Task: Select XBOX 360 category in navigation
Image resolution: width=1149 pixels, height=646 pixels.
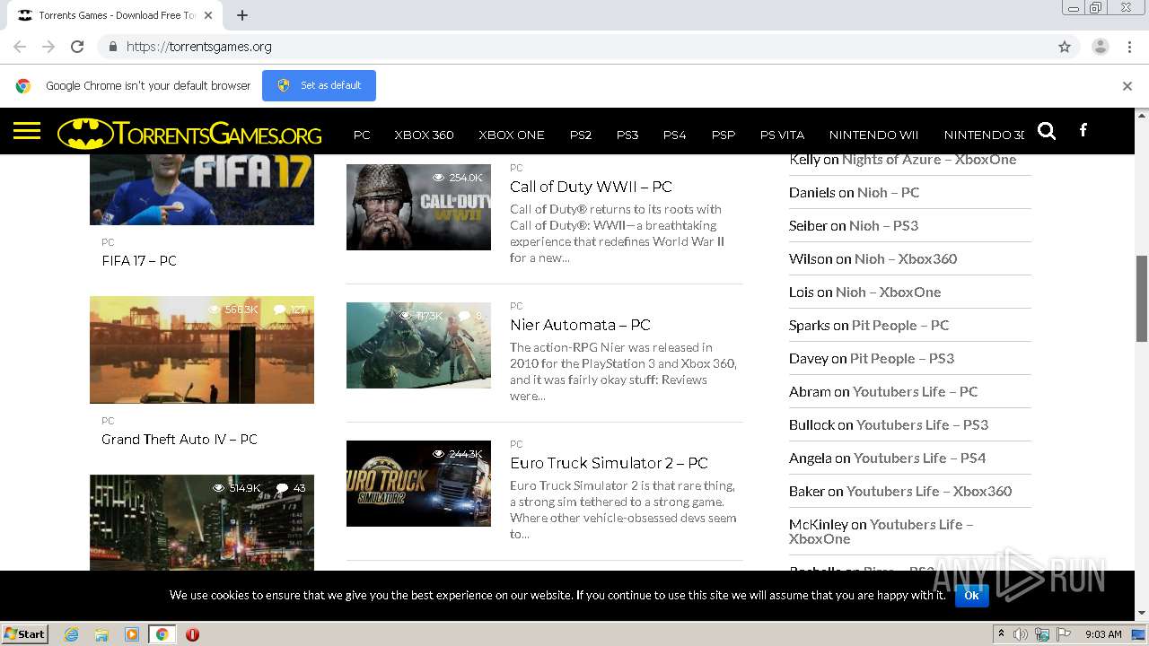Action: pos(424,135)
